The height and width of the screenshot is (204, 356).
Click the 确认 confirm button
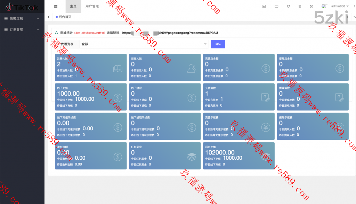click(218, 44)
